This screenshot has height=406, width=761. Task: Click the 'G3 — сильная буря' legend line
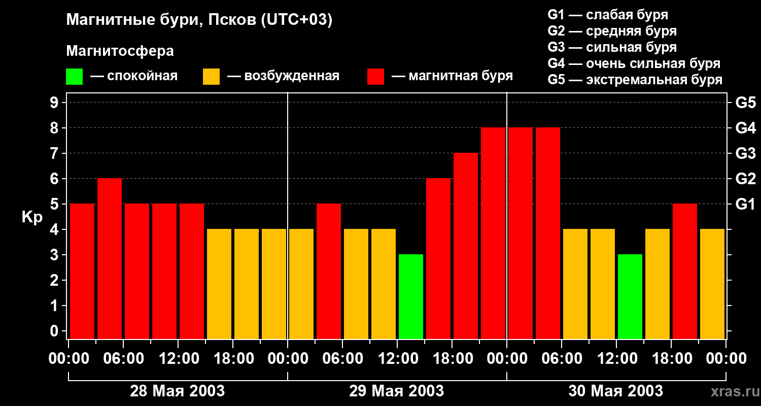(612, 47)
